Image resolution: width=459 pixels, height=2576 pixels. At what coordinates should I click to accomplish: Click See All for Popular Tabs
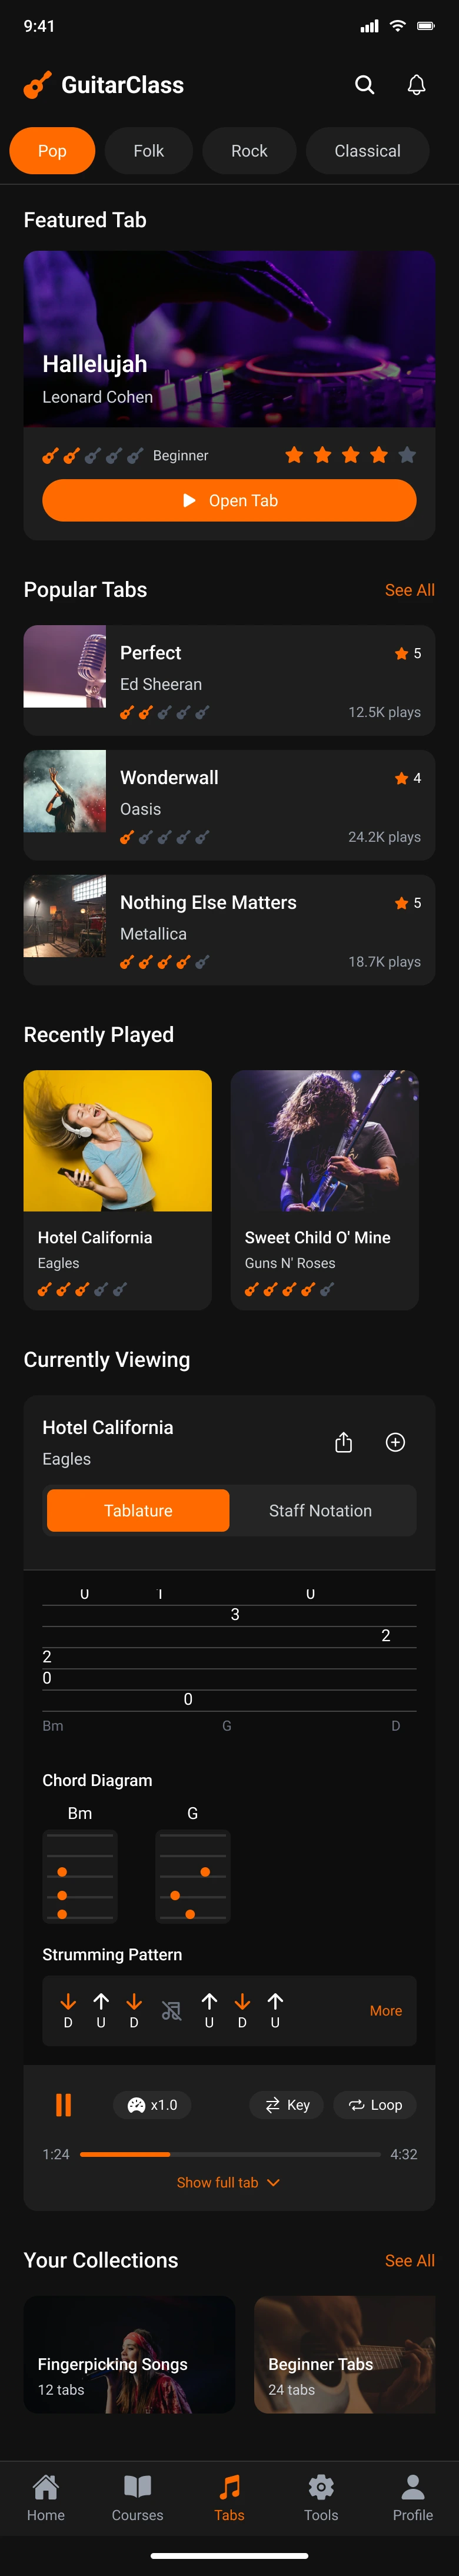pos(409,590)
